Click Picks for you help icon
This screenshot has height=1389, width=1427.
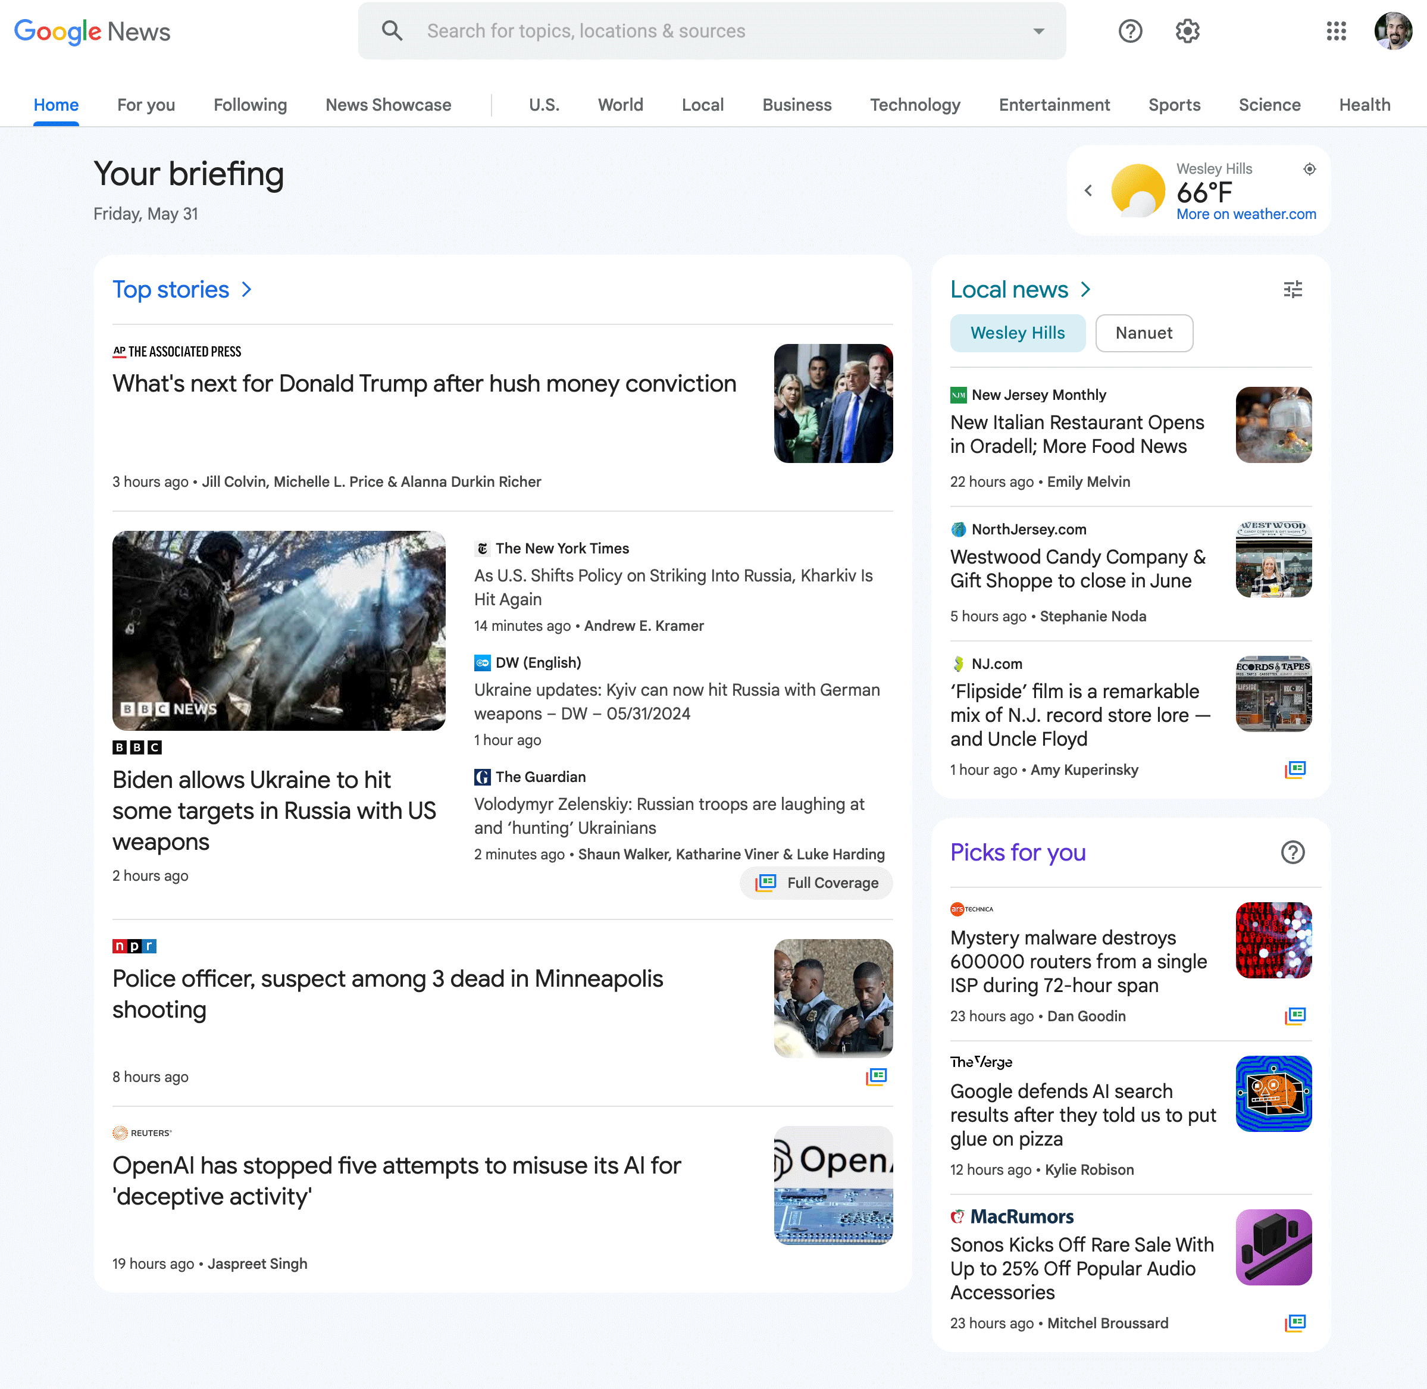[1293, 852]
